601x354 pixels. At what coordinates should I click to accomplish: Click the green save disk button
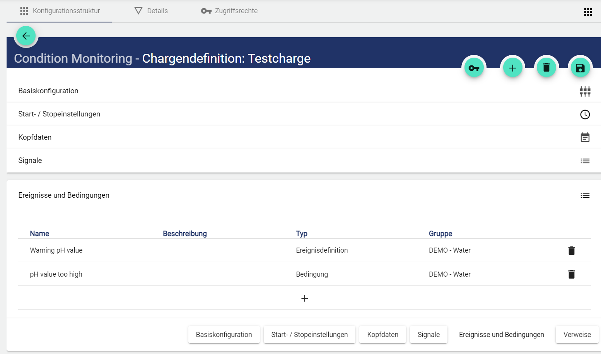tap(580, 68)
